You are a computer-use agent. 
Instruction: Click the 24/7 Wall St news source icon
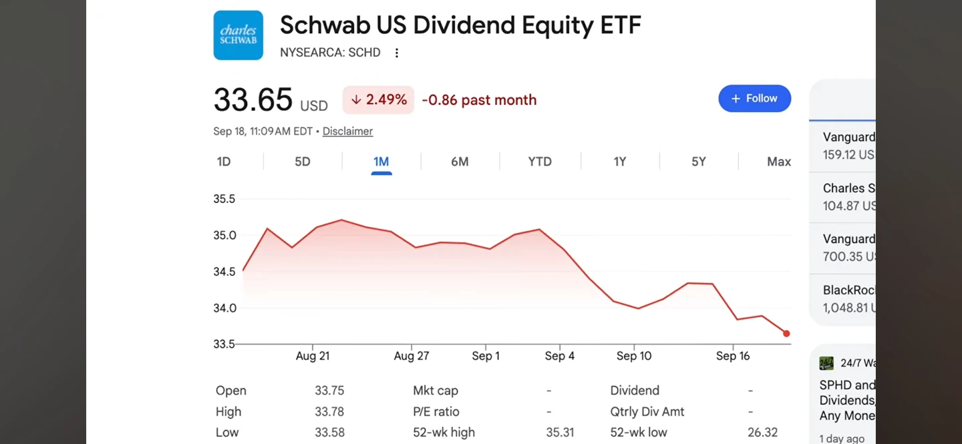click(x=826, y=363)
